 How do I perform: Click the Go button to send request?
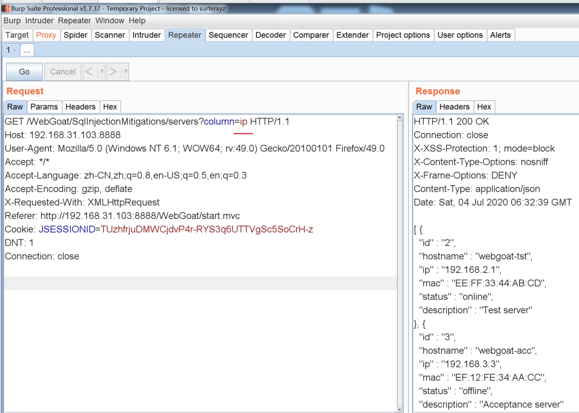[24, 72]
